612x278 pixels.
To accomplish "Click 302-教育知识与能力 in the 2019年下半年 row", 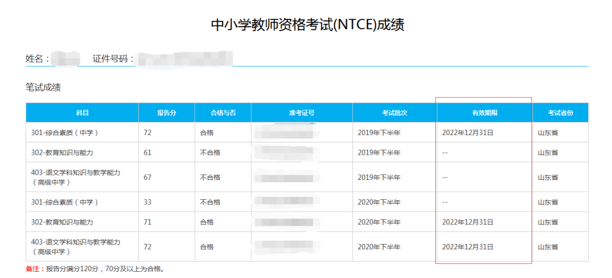I will point(62,153).
